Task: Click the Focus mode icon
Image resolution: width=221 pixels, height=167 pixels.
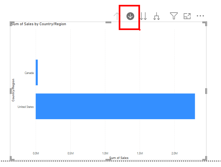Action: click(x=187, y=16)
